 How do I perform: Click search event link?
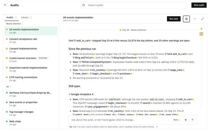point(146,103)
